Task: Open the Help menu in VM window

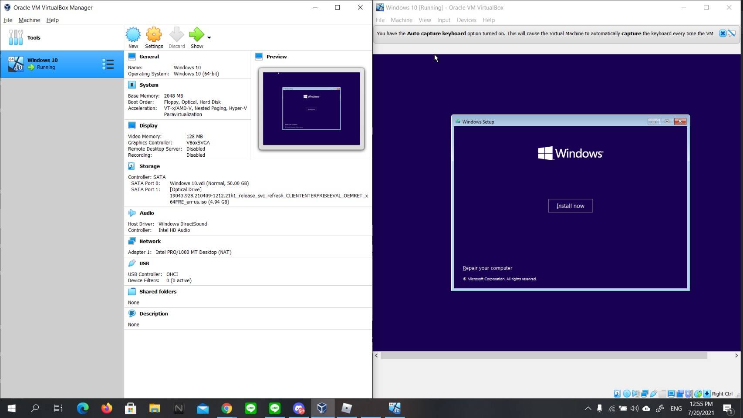Action: 489,20
